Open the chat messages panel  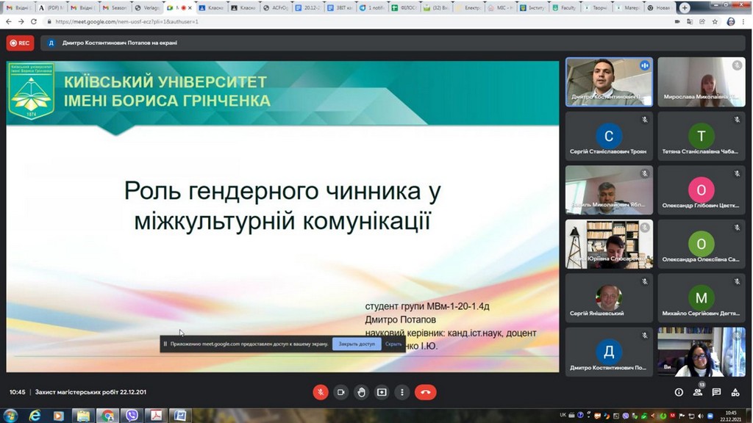click(716, 392)
